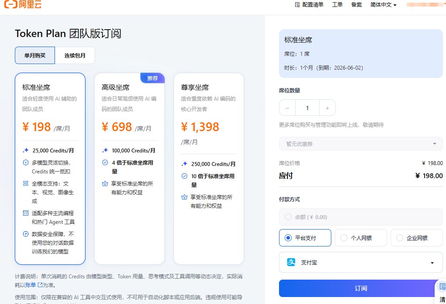This screenshot has width=446, height=304.
Task: Click 250,000 Credits/月 text
Action: click(x=213, y=164)
